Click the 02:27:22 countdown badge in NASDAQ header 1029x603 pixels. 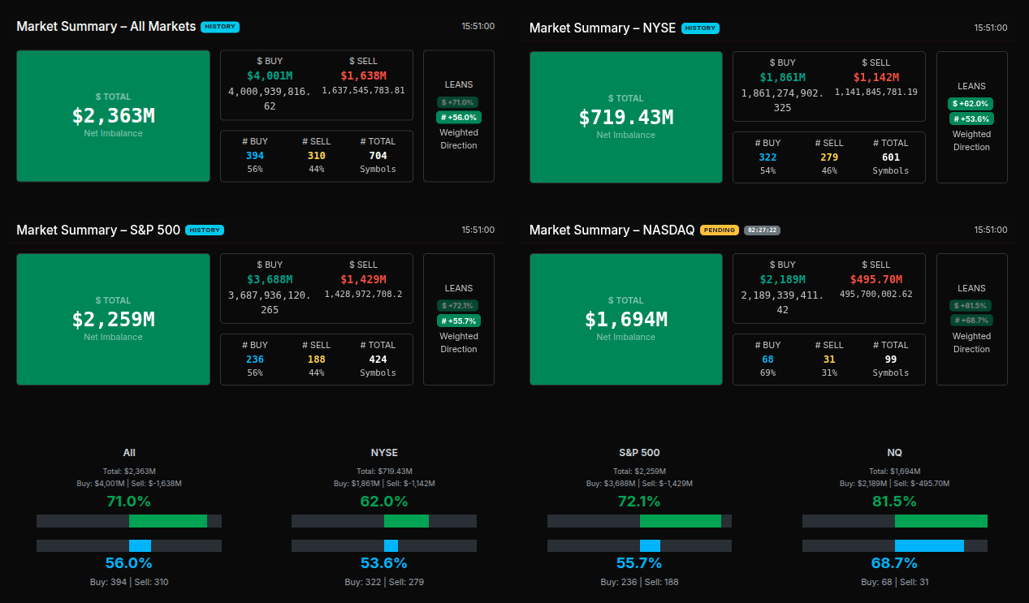tap(762, 230)
